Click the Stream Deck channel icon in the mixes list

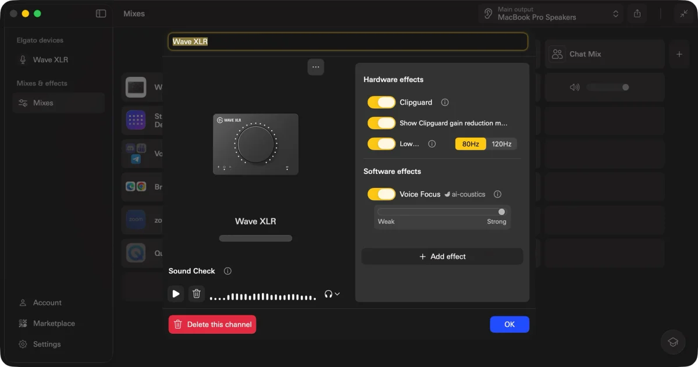tap(136, 120)
